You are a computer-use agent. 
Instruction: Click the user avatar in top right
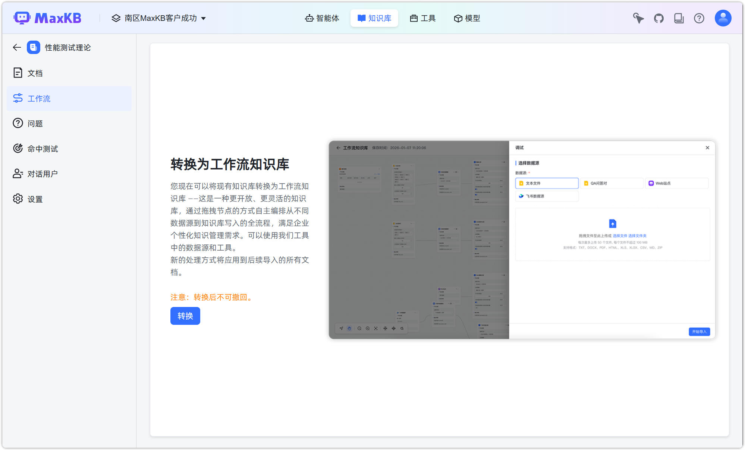[723, 18]
